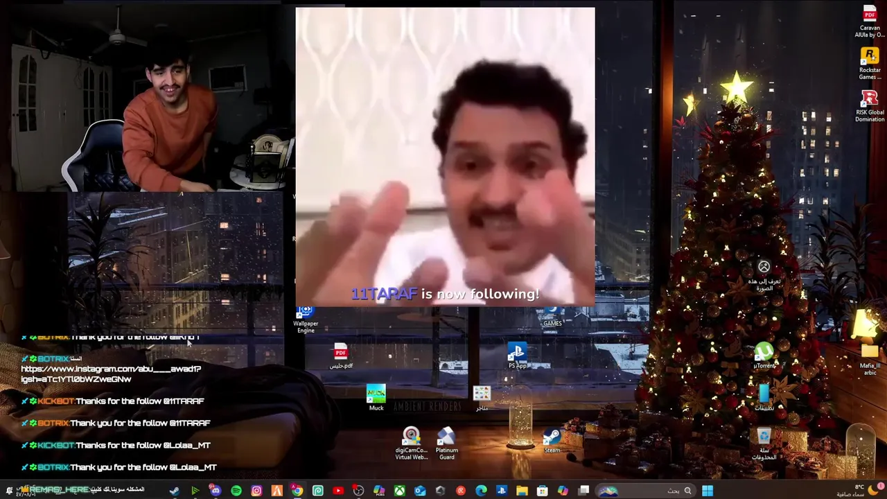Open the Caravan AlUla PDF on desktop
The image size is (887, 499).
click(x=870, y=21)
